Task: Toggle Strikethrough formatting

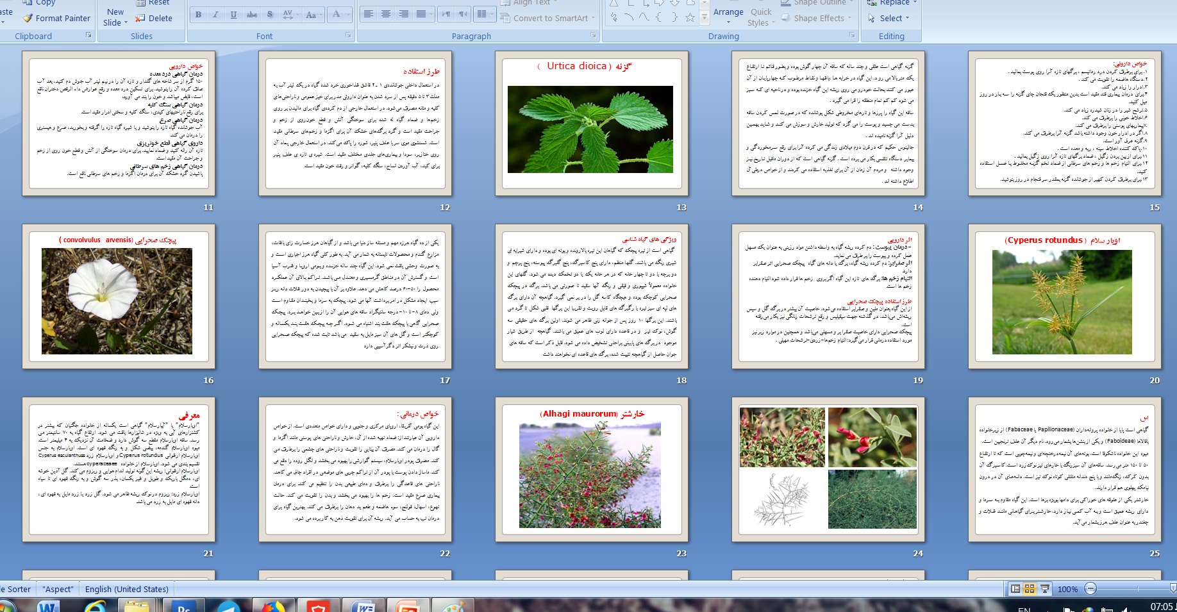Action: click(x=252, y=15)
